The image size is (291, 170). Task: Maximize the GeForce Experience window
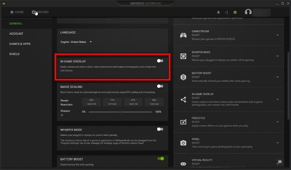(283, 3)
